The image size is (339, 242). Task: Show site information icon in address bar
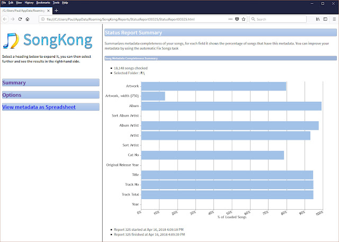point(43,19)
